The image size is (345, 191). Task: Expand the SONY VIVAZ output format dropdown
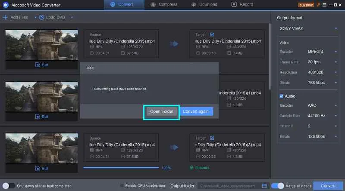[x=336, y=28]
